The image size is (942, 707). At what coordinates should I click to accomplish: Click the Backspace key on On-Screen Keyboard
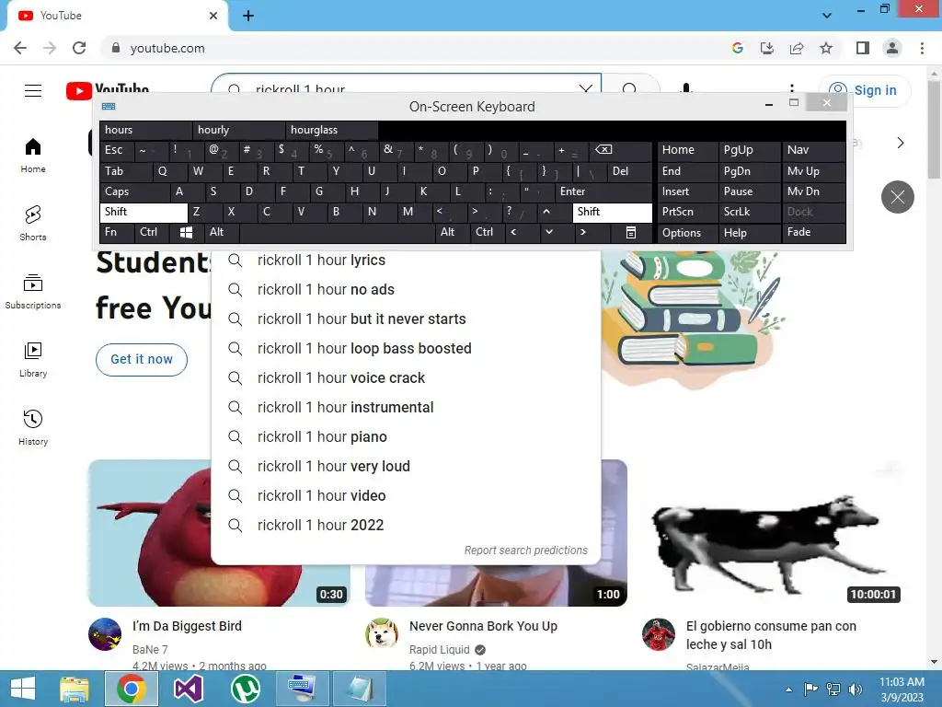(x=623, y=150)
